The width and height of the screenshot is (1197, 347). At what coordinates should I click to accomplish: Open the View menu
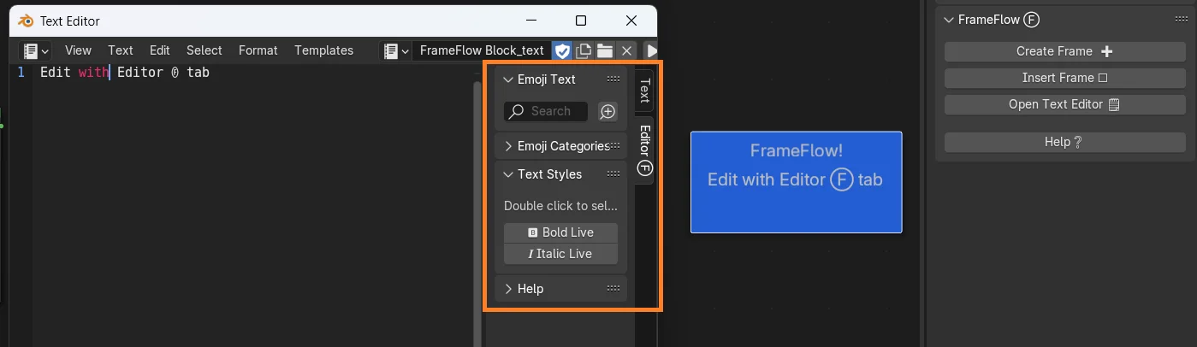tap(78, 50)
